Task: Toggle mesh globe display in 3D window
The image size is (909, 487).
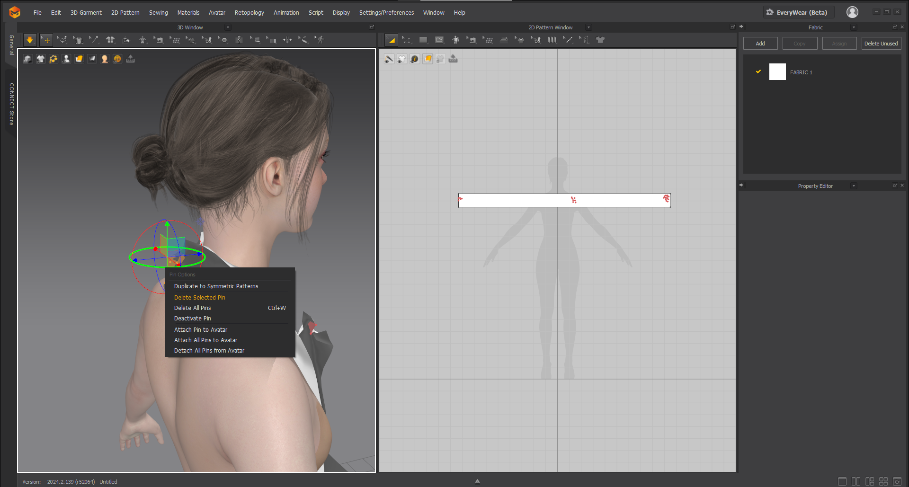Action: coord(117,59)
